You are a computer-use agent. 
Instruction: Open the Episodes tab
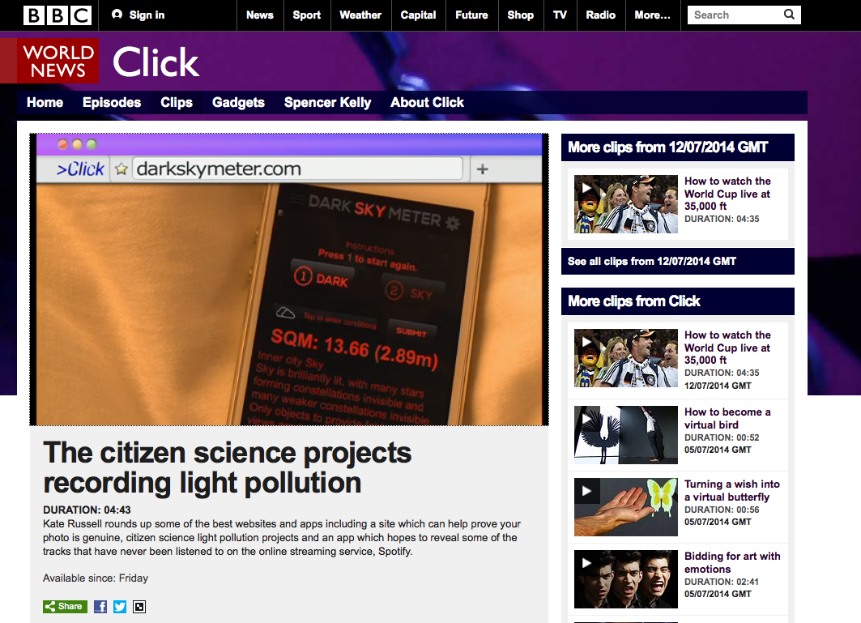pyautogui.click(x=112, y=103)
